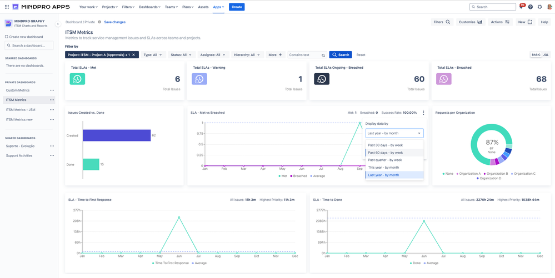Click Reset to clear filters
Viewport: 555px width, 278px height.
click(x=361, y=55)
